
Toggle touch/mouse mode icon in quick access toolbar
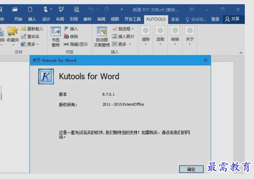click(x=46, y=9)
